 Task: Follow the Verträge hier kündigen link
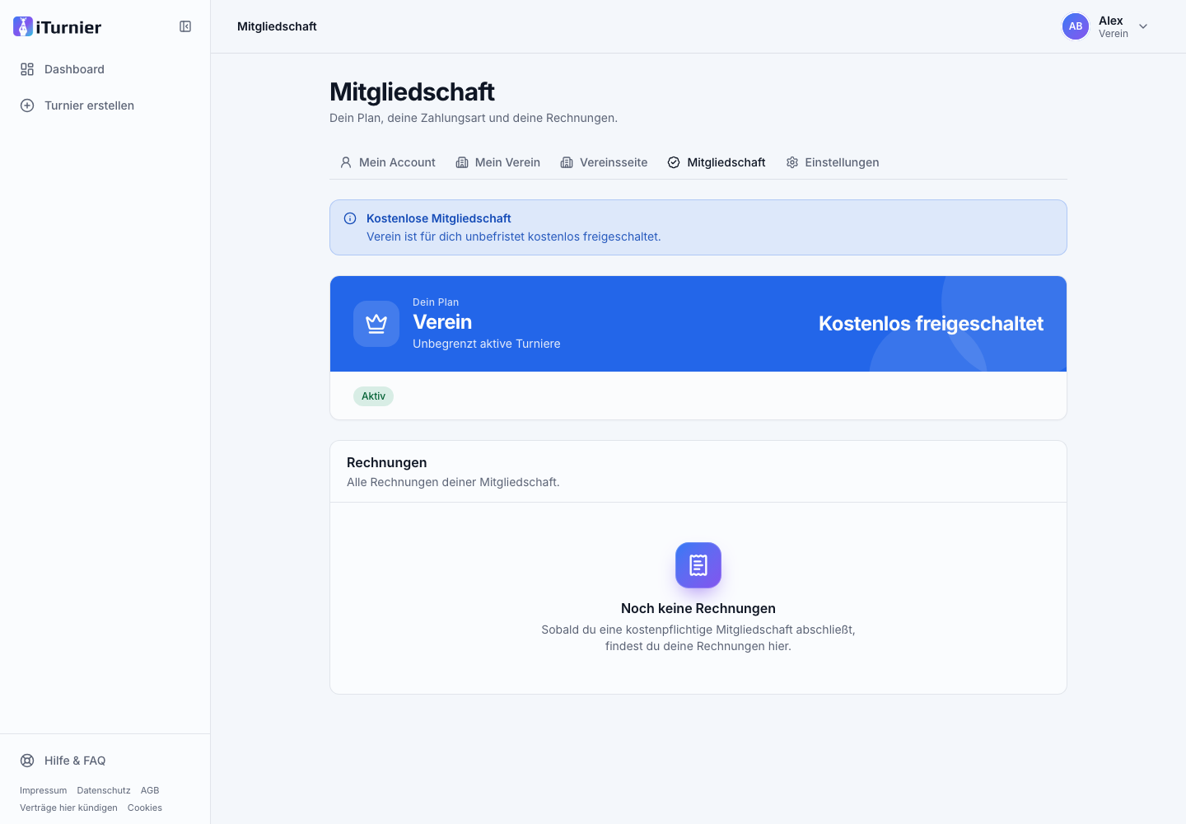(68, 808)
